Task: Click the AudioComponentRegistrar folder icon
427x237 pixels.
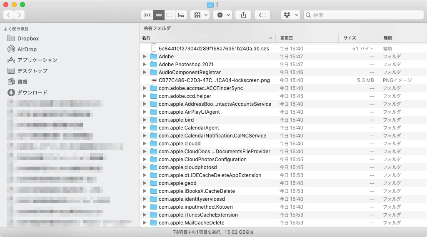Action: point(154,72)
